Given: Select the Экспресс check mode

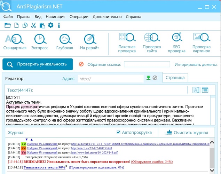Looking at the screenshot, I should [x=40, y=42].
